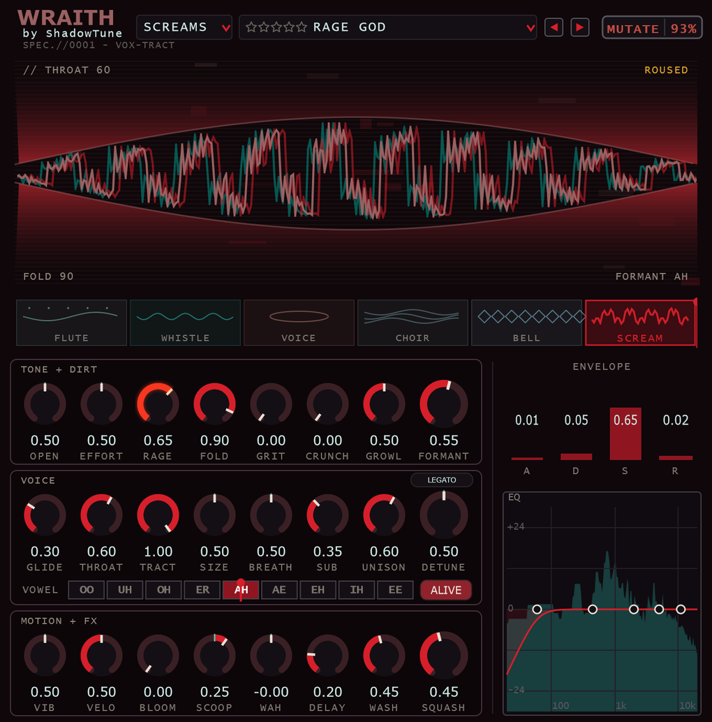
Task: Click the BREATH knob
Action: click(x=271, y=515)
